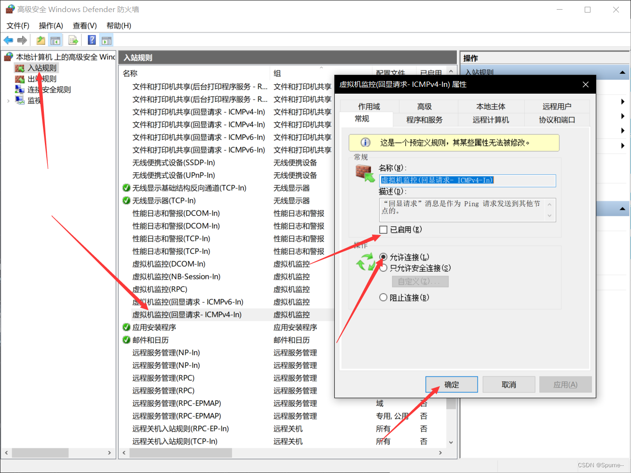Click the 自定义(Z)... button
Viewport: 631px width, 473px height.
[420, 281]
